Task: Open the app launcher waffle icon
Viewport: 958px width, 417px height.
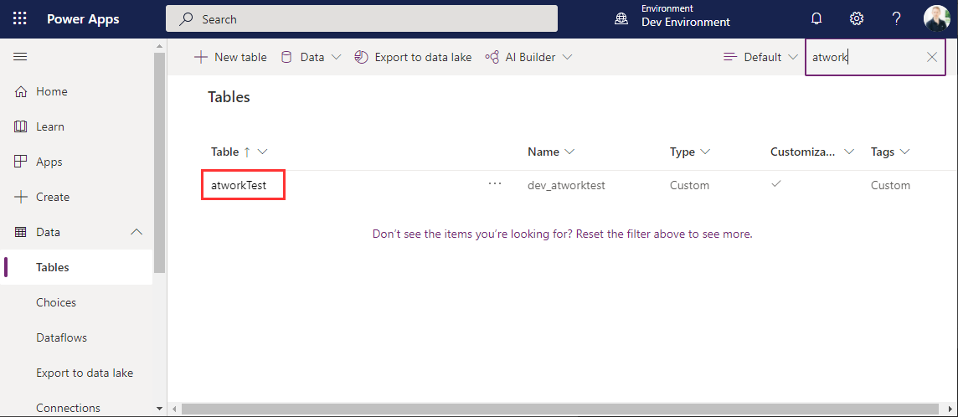Action: coord(20,18)
